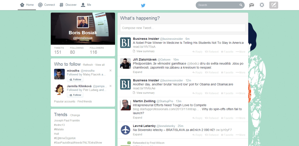Viewport: 299px width, 146px height.
Task: Open Levné Letenky airplane avatar
Action: tap(126, 130)
